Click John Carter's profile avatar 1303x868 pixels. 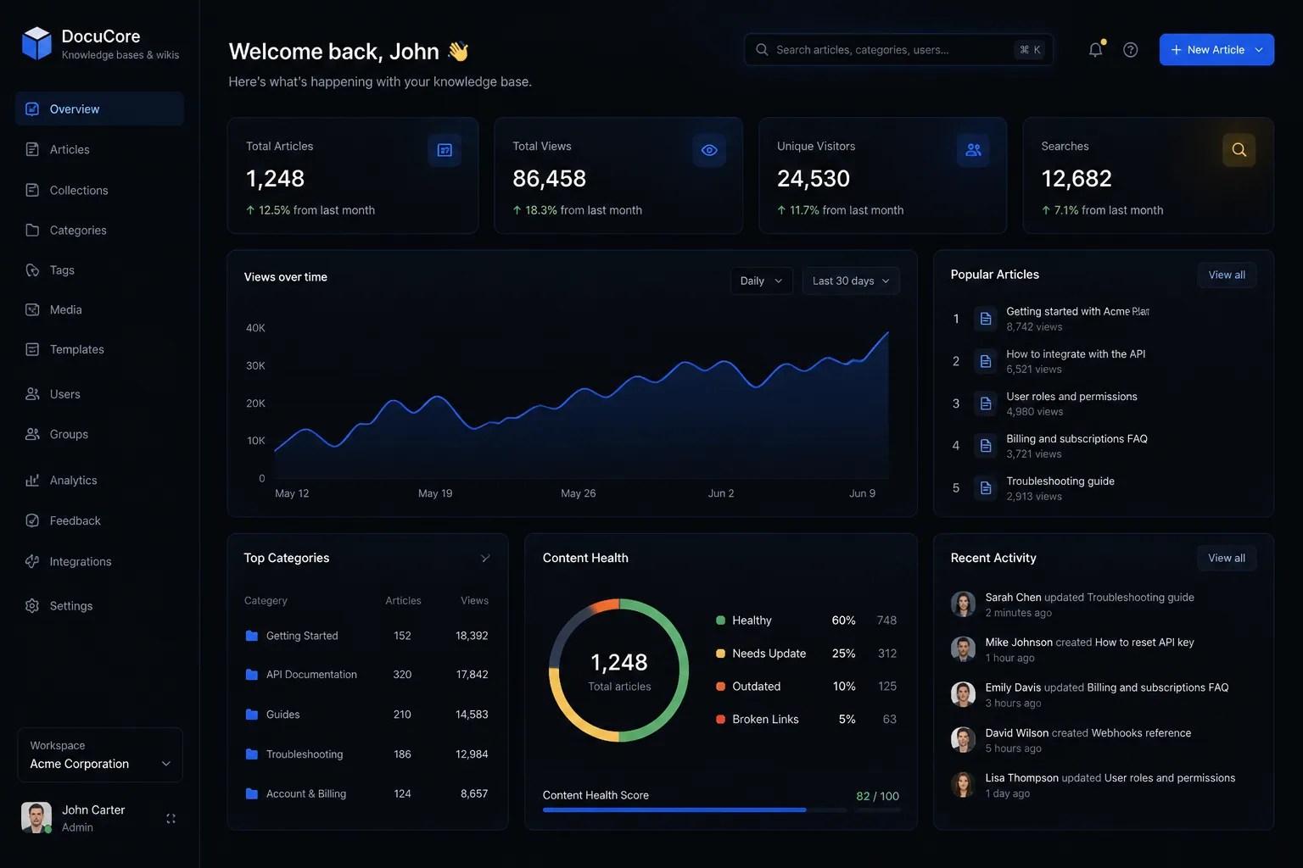(x=36, y=818)
